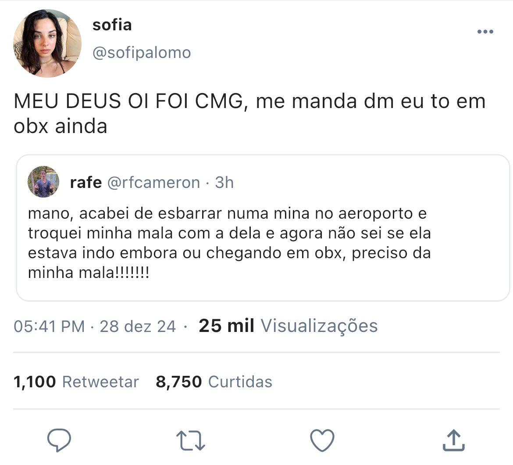Like the tweet with heart icon
513x465 pixels.
pos(322,440)
